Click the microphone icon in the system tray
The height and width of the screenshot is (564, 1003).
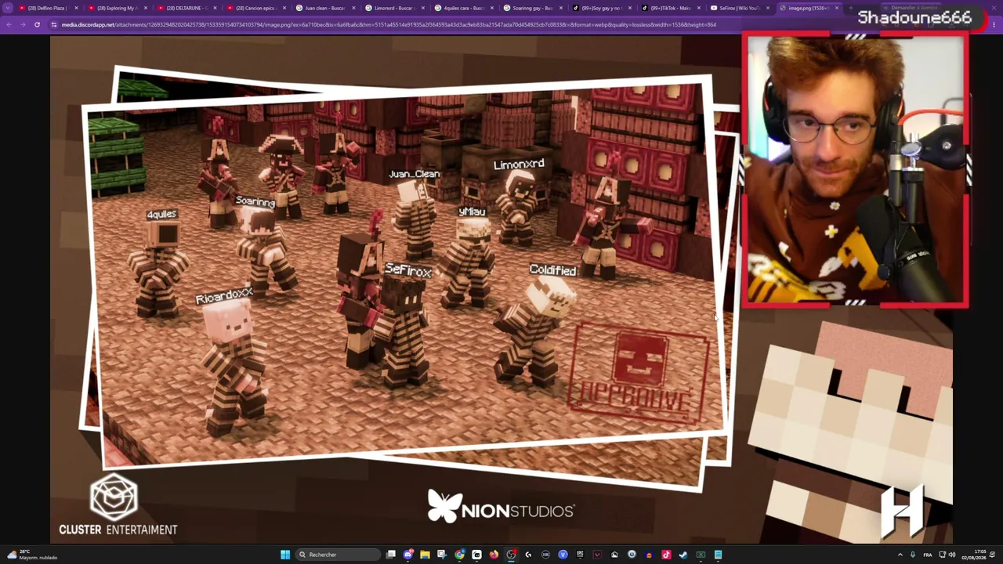912,555
